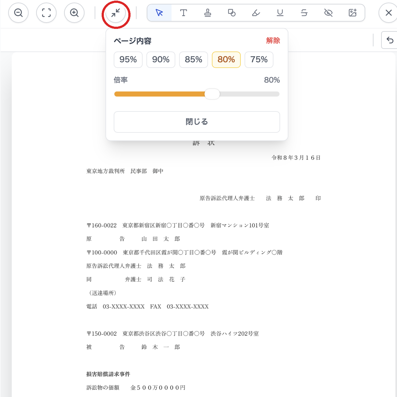The width and height of the screenshot is (397, 397).
Task: Choose the 90% scale preset
Action: coord(161,60)
